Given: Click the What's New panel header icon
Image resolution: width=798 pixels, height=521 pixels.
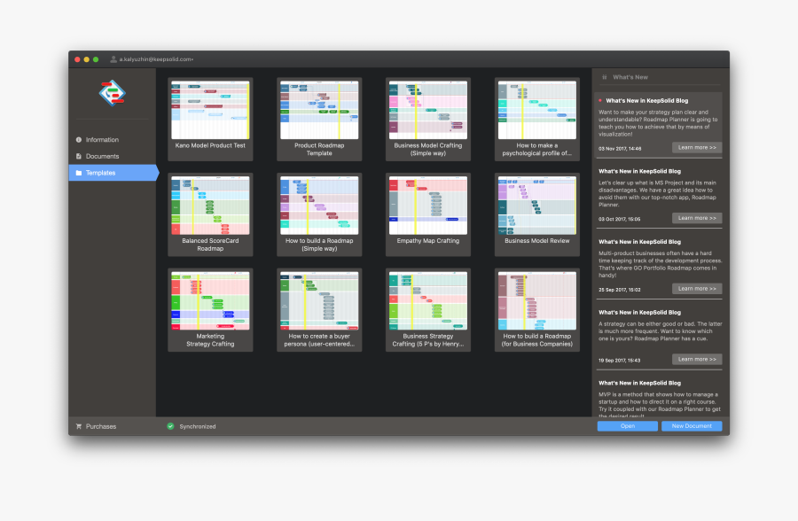Looking at the screenshot, I should [x=605, y=77].
